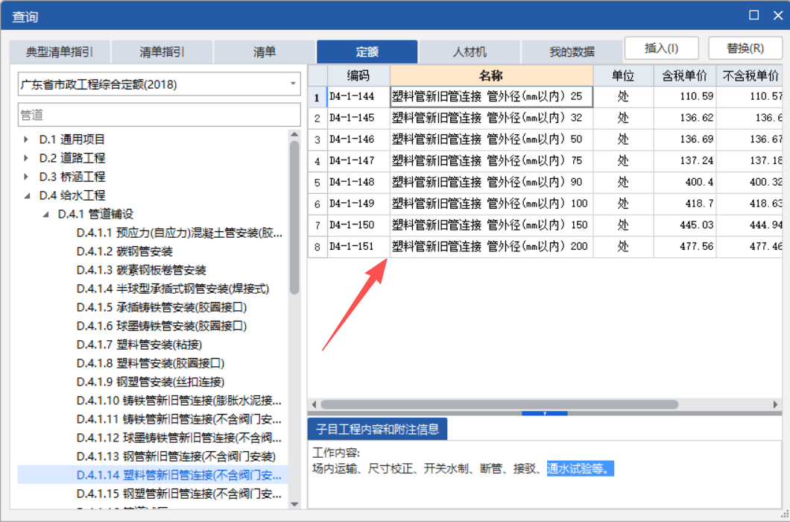Click the 插入(I) button
The width and height of the screenshot is (790, 522).
pos(662,48)
